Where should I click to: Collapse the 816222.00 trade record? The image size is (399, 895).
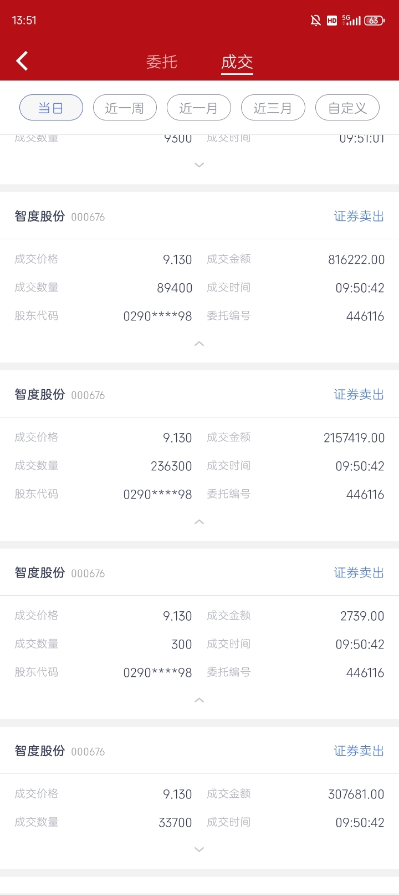(x=199, y=344)
